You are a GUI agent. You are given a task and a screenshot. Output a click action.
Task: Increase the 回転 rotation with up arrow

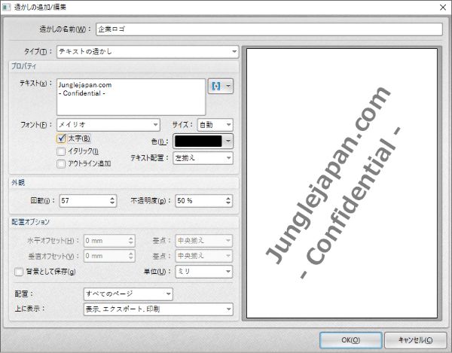click(112, 198)
